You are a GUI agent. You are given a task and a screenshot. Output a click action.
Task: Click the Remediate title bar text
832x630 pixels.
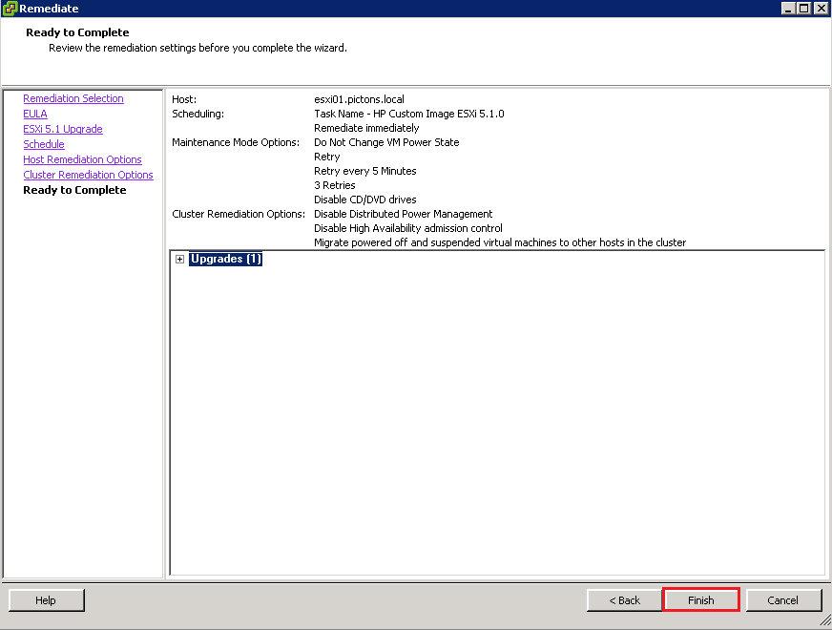click(49, 9)
